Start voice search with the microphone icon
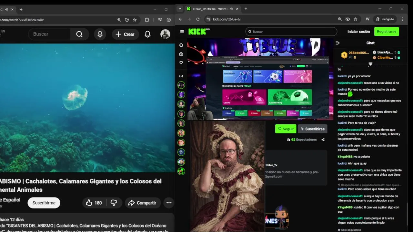413x232 pixels. 100,34
